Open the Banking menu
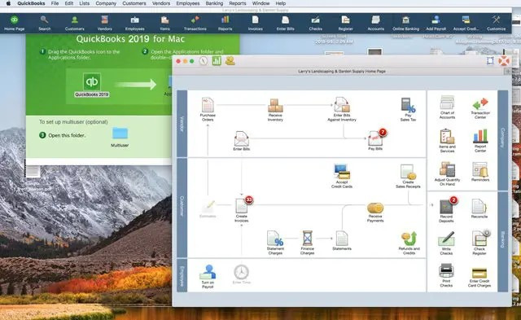This screenshot has width=521, height=320. point(214,3)
